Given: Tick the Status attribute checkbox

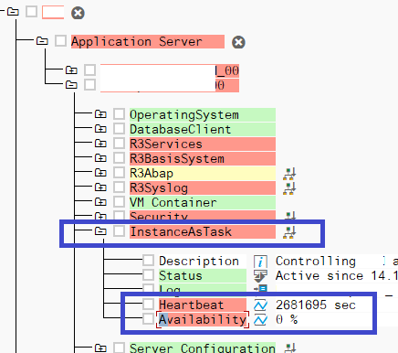Looking at the screenshot, I should click(x=148, y=275).
